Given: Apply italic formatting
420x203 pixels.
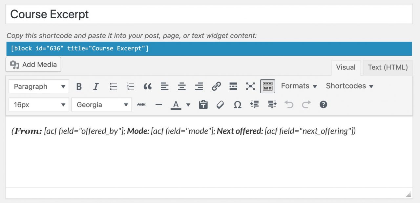Looking at the screenshot, I should point(96,86).
